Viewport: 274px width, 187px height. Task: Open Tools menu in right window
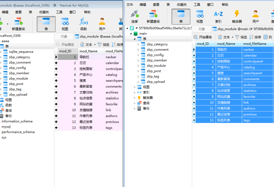[x=197, y=5]
